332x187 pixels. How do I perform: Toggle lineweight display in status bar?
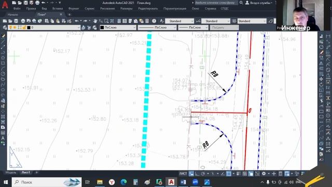(239, 173)
